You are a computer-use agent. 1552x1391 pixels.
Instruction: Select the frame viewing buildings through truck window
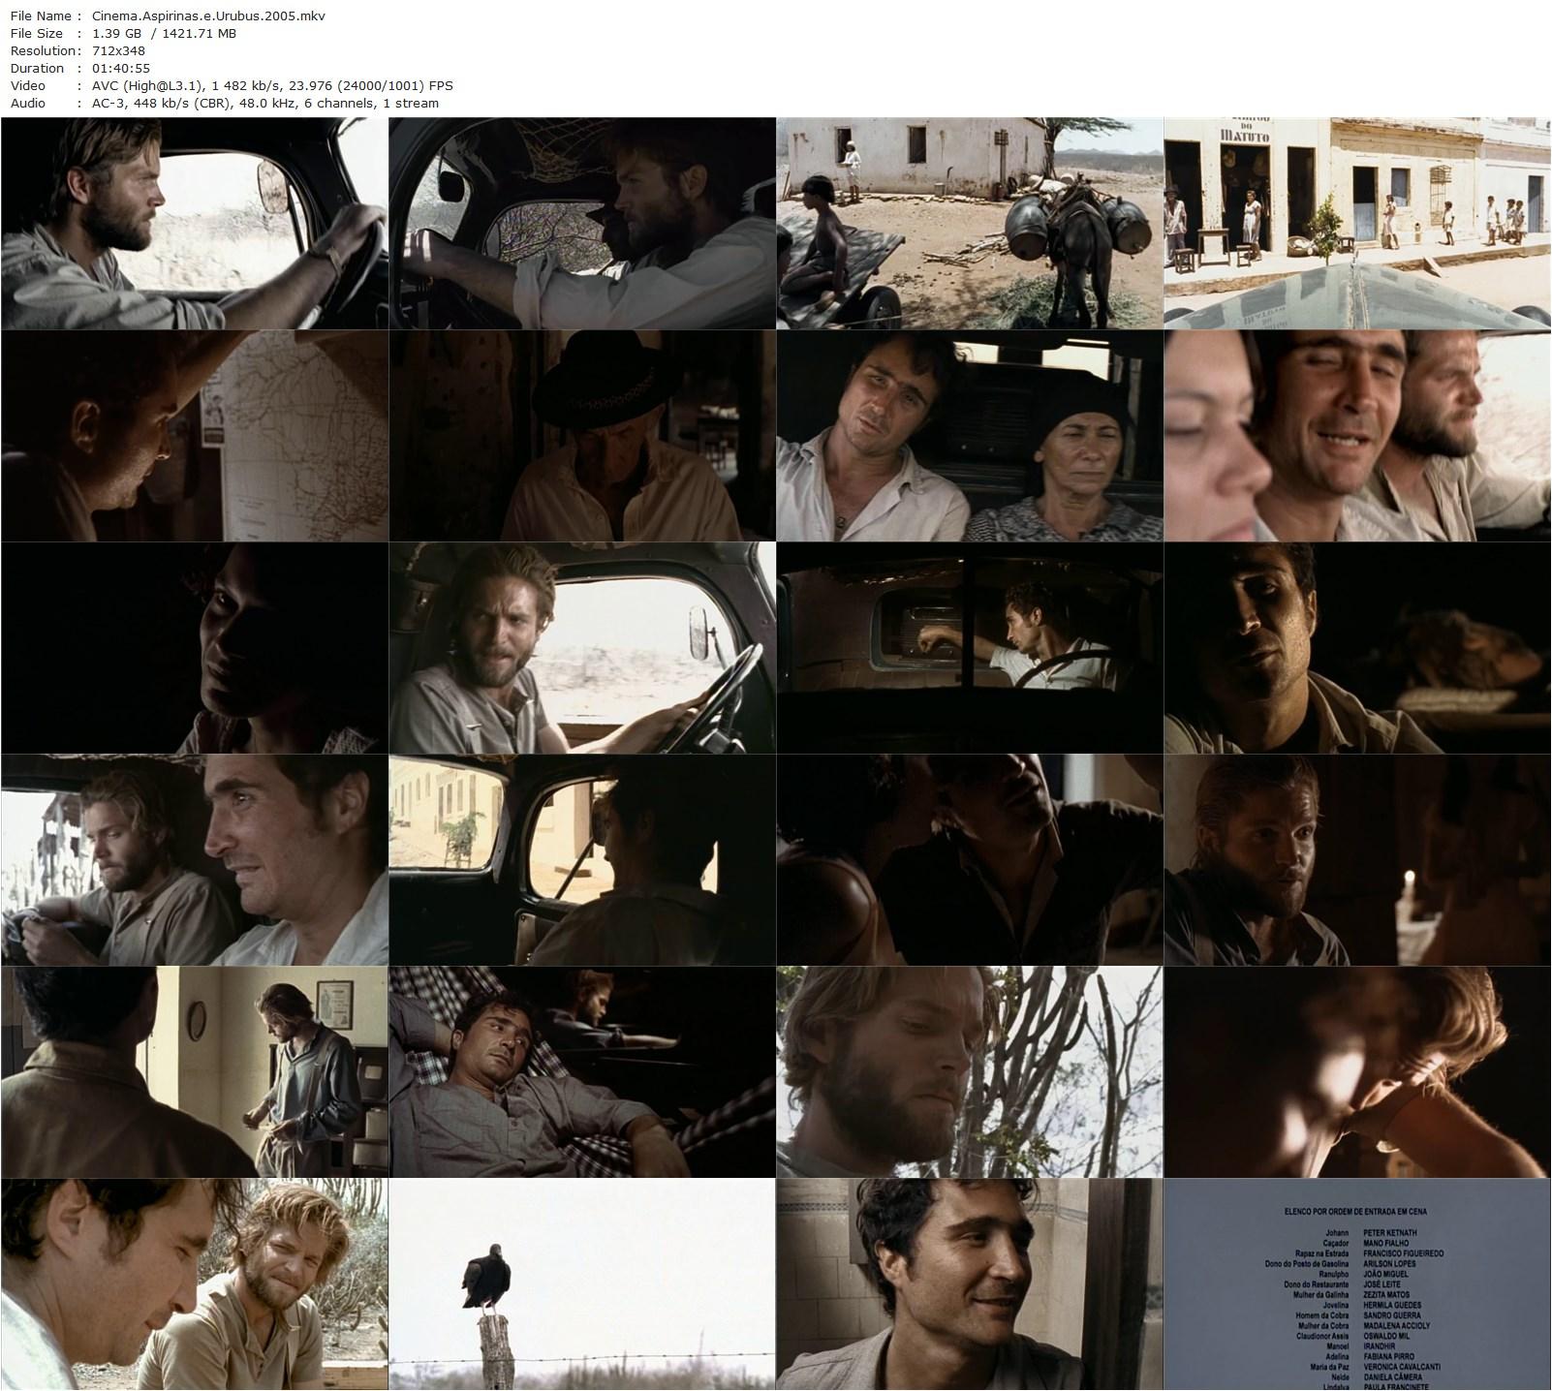(x=582, y=859)
